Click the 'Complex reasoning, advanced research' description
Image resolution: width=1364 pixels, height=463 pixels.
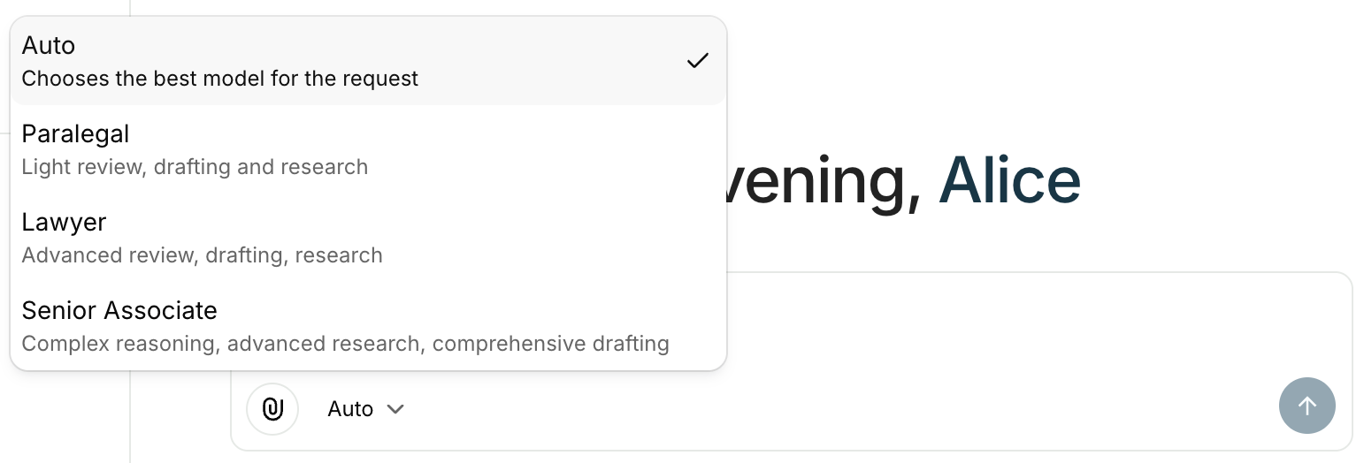(x=345, y=344)
